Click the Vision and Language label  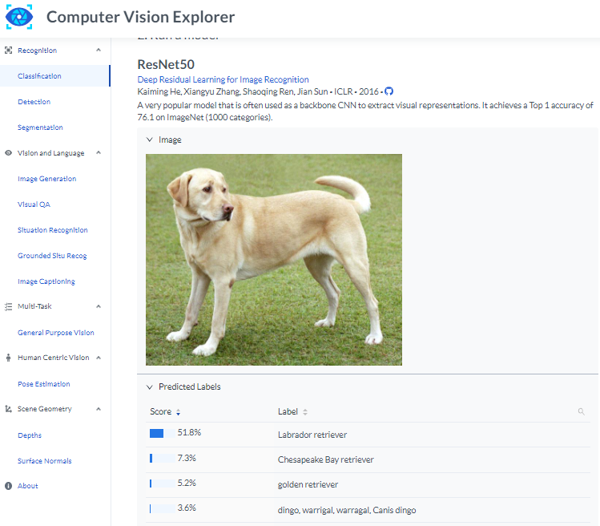click(x=51, y=153)
